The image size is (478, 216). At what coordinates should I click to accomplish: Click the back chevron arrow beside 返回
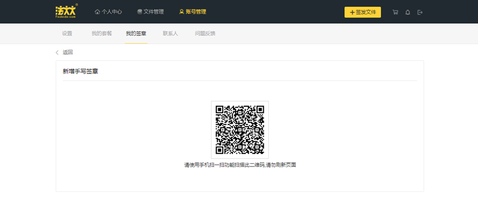[57, 52]
